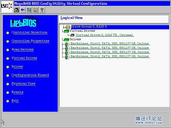Viewport: 171px width, 128px height.
Task: Click the Home toolbar icon
Action: click(16, 10)
